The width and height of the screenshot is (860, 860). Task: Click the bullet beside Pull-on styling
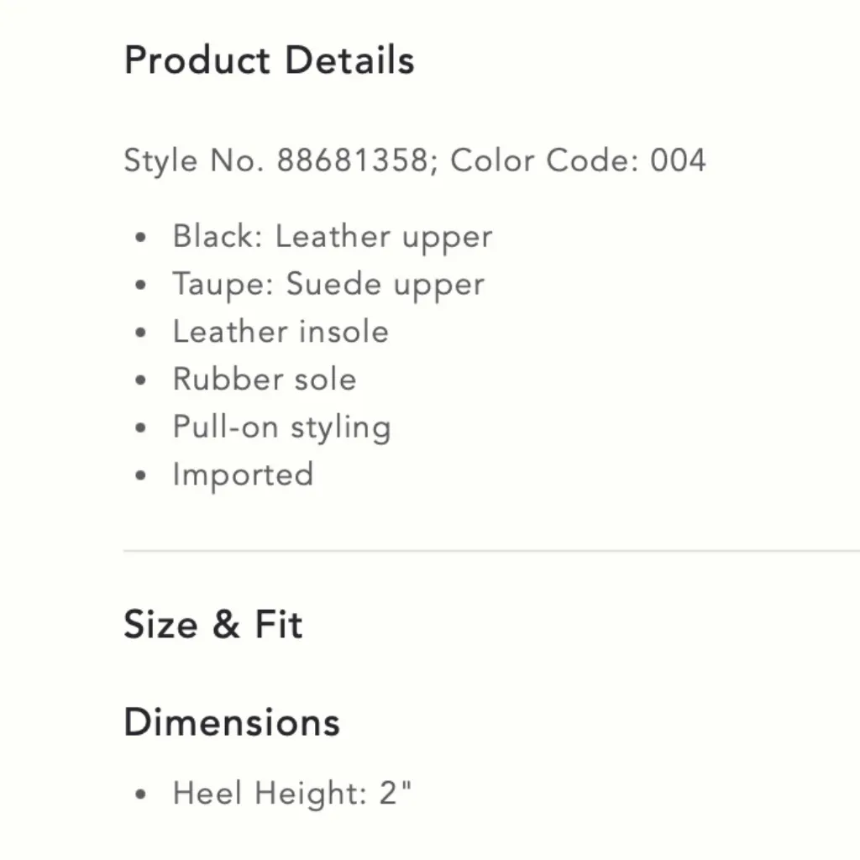tap(141, 428)
